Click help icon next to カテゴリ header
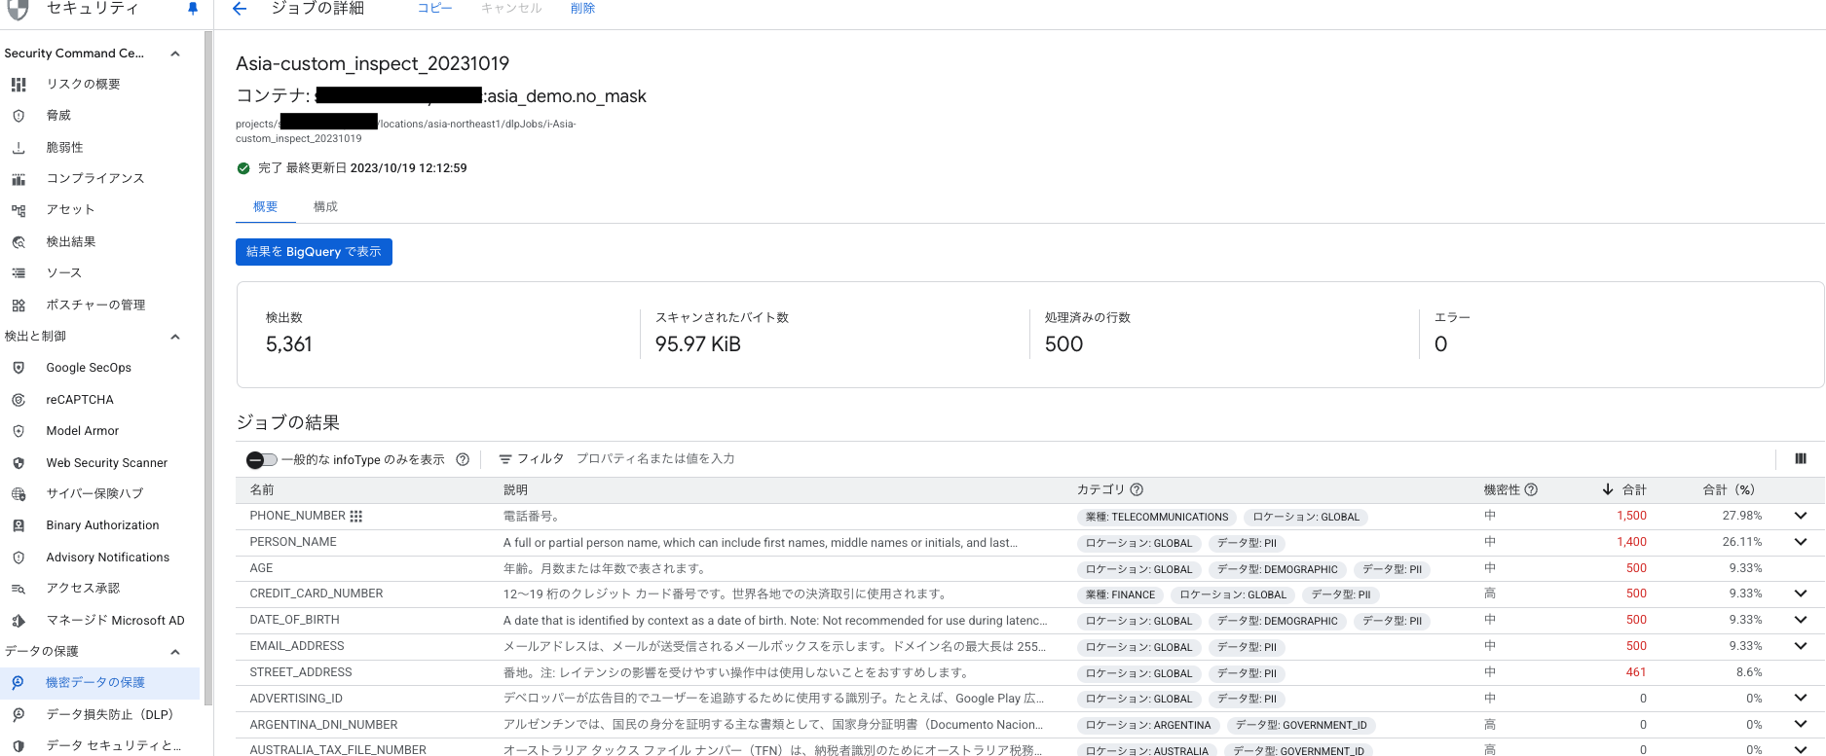The height and width of the screenshot is (756, 1826). [x=1137, y=490]
